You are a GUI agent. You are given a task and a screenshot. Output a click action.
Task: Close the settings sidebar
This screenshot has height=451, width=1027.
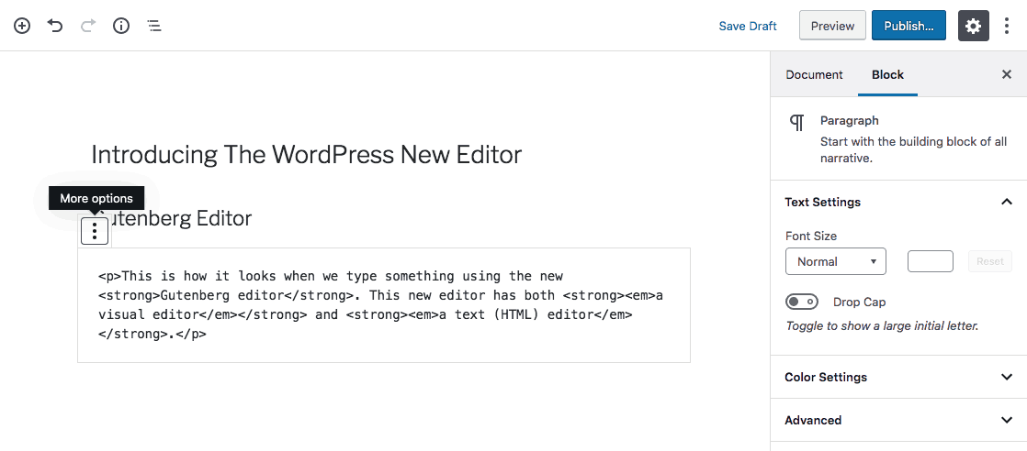[1007, 74]
